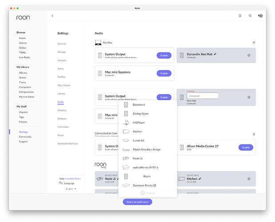Refresh the This Mac device list
This screenshot has height=222, width=275.
click(x=254, y=43)
